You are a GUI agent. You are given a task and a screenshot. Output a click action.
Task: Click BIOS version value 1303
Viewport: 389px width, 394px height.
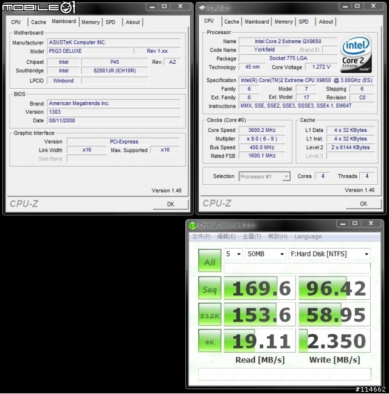point(114,112)
